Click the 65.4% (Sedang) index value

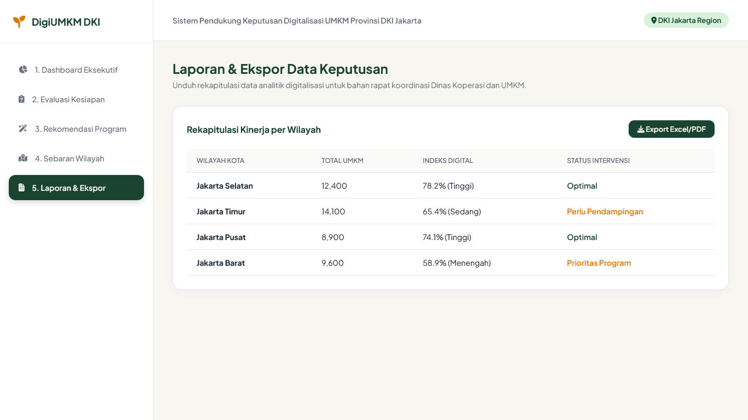tap(452, 212)
